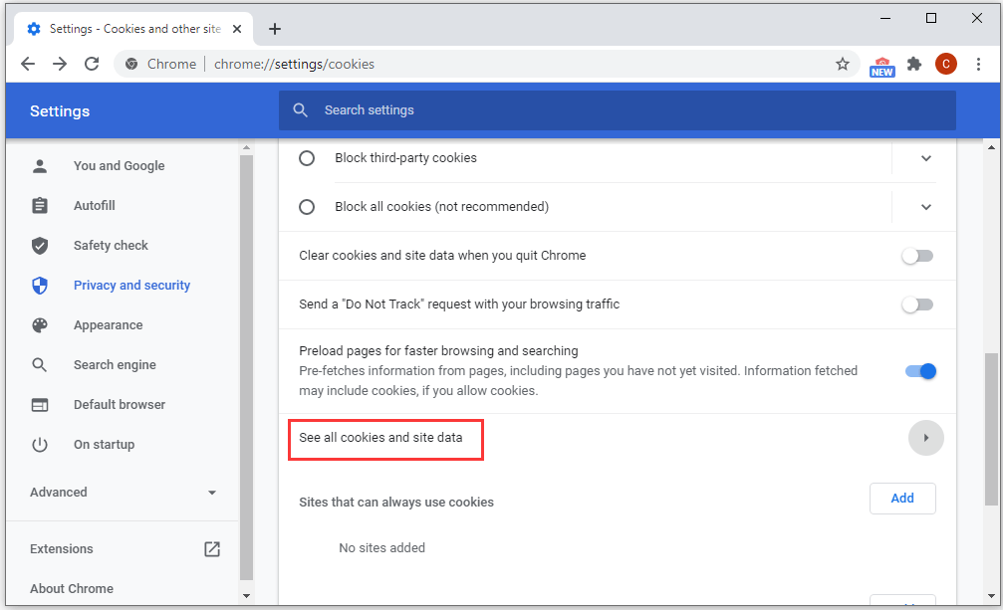Open About Chrome page

tap(72, 589)
